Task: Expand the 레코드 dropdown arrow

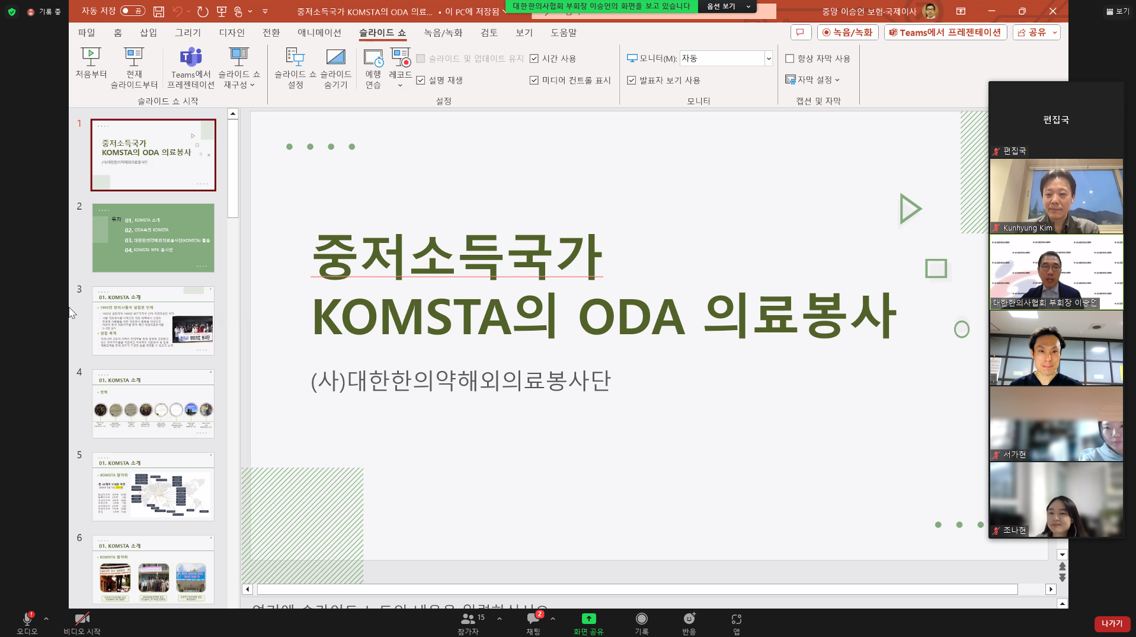Action: pos(400,85)
